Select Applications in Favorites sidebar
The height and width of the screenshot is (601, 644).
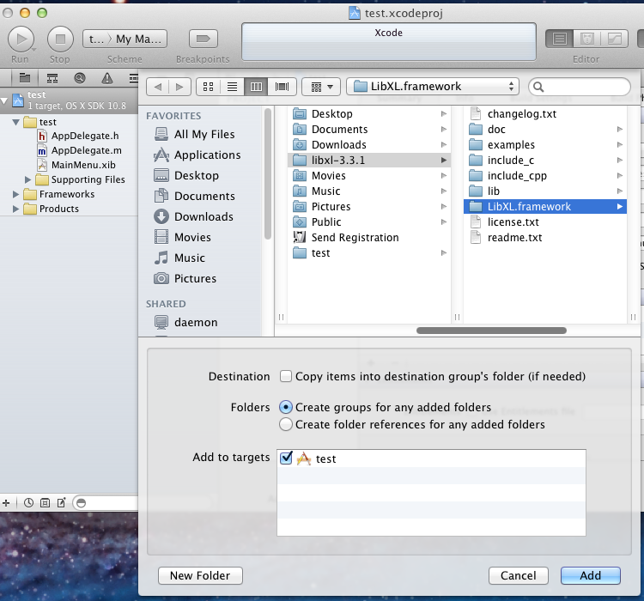tap(197, 155)
